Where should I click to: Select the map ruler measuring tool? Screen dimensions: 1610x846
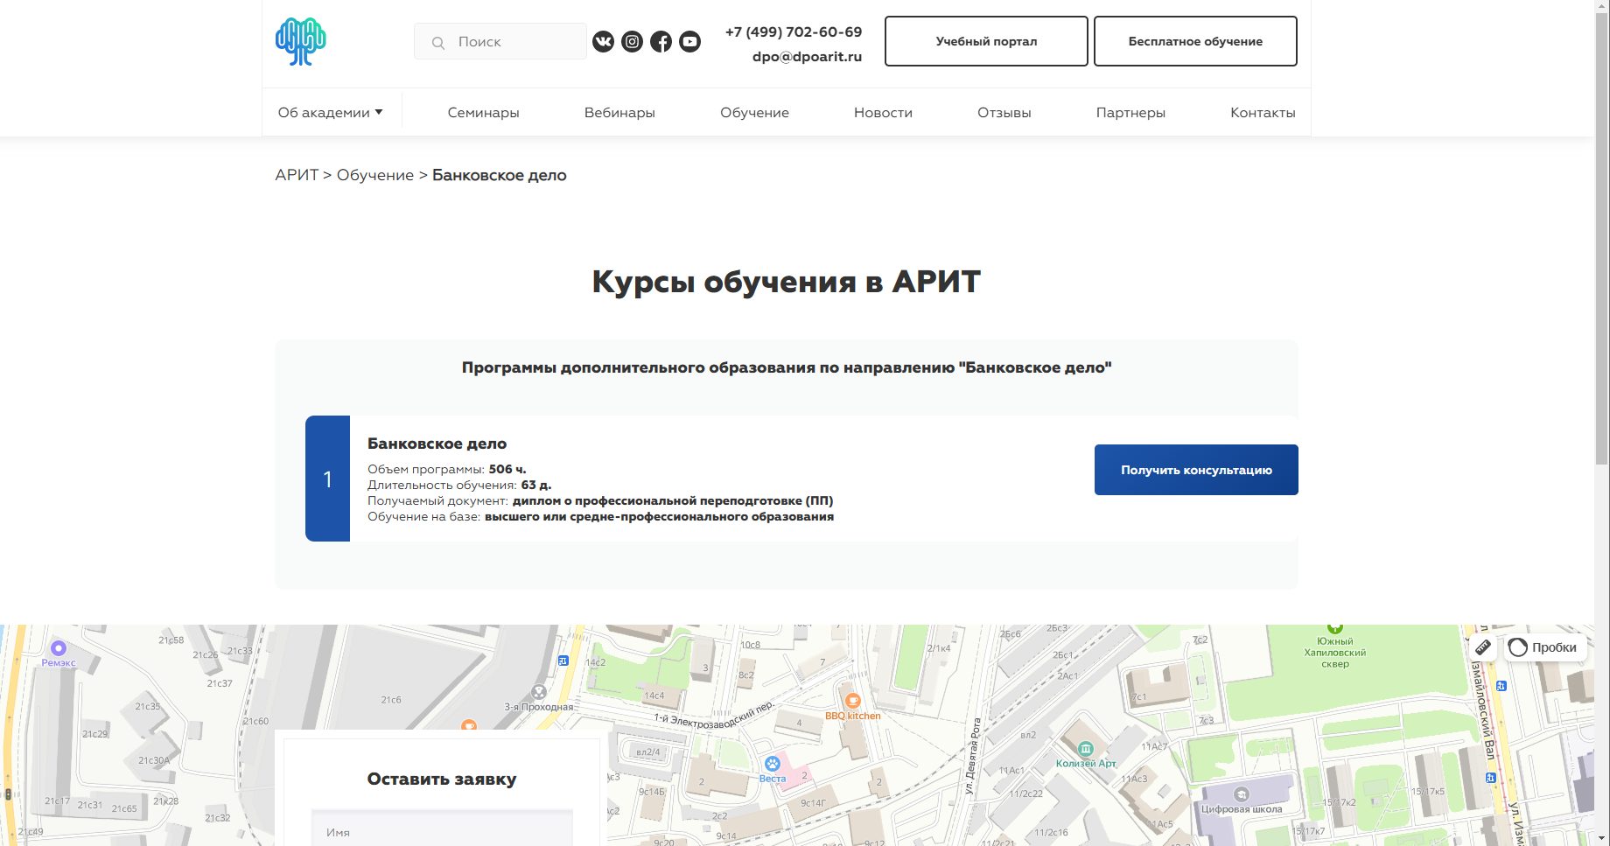tap(1483, 647)
